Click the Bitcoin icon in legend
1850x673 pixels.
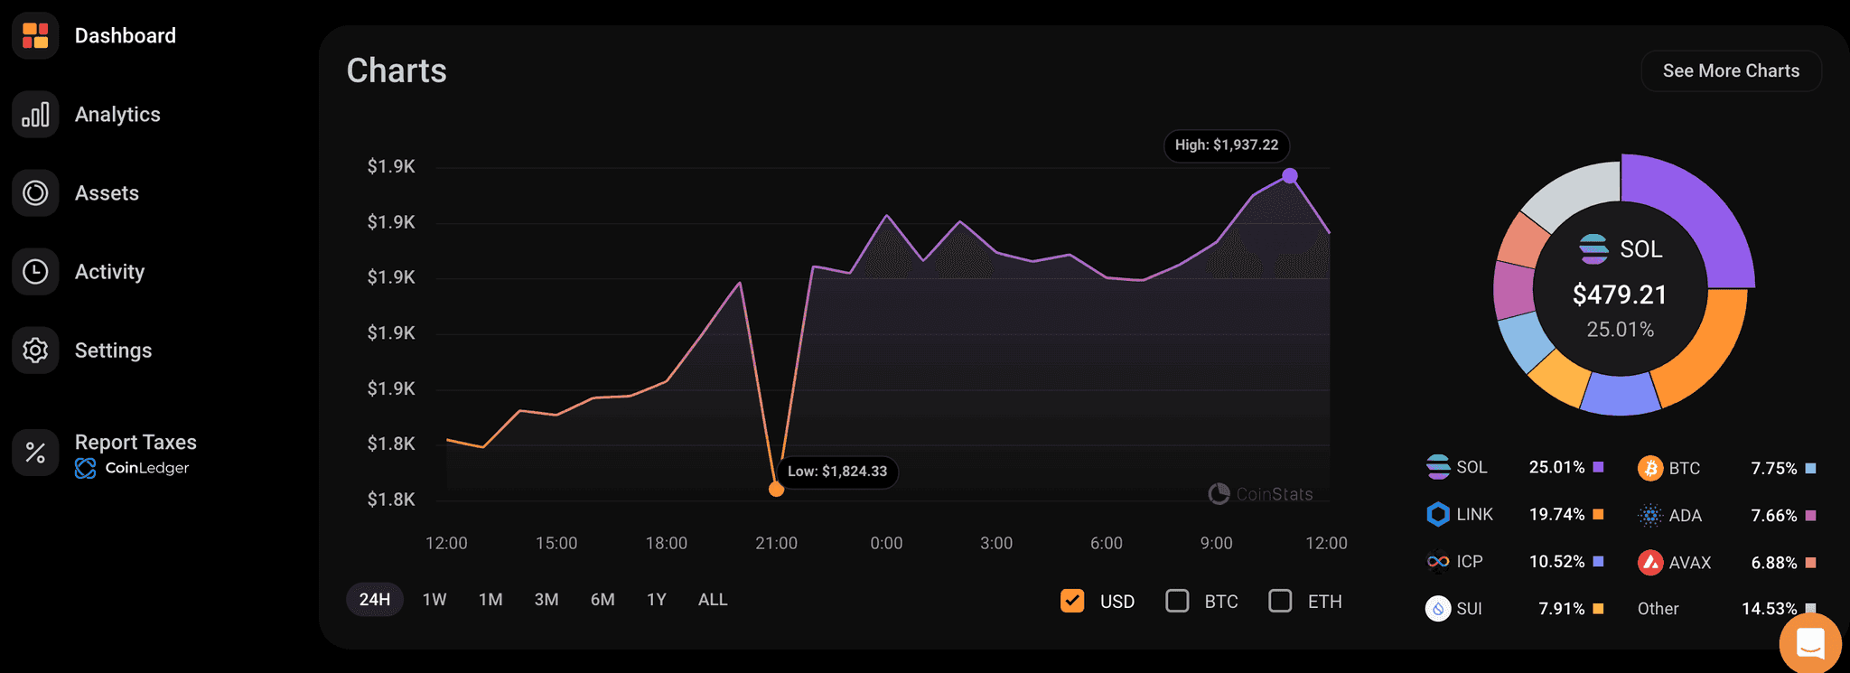coord(1649,468)
